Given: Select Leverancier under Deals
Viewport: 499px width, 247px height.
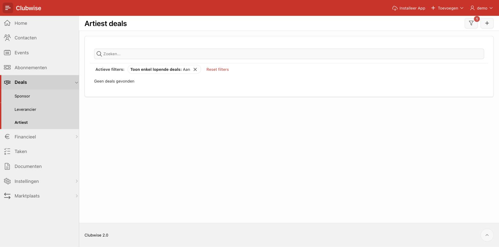Looking at the screenshot, I should [25, 110].
